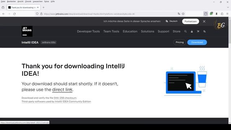The height and width of the screenshot is (130, 231).
Task: Click the Fortsetzen button
Action: tap(191, 21)
